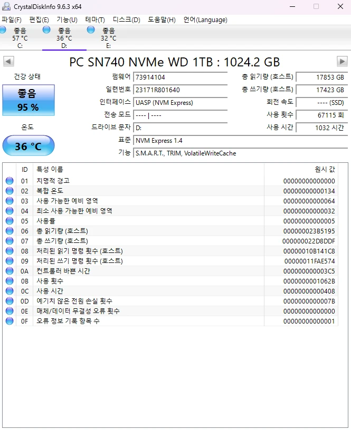Go to next disk with right arrow
The width and height of the screenshot is (351, 430).
click(x=342, y=62)
